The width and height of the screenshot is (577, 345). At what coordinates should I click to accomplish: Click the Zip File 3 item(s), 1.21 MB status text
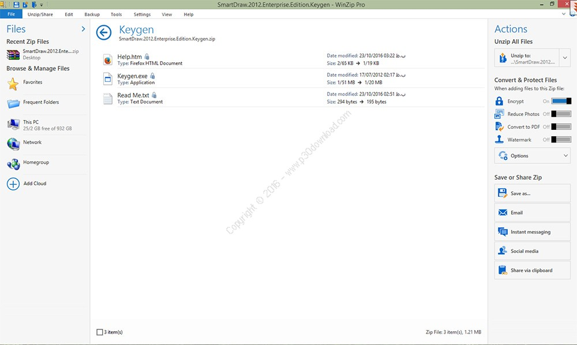coord(454,332)
